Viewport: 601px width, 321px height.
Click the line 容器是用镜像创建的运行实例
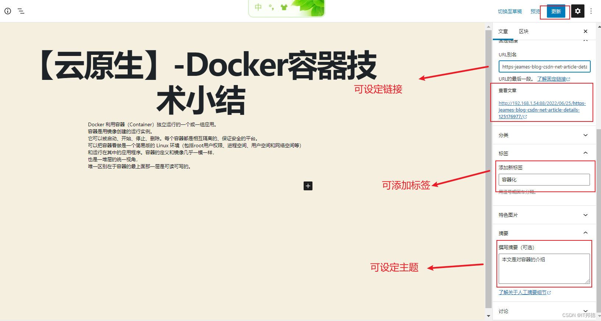pos(120,131)
